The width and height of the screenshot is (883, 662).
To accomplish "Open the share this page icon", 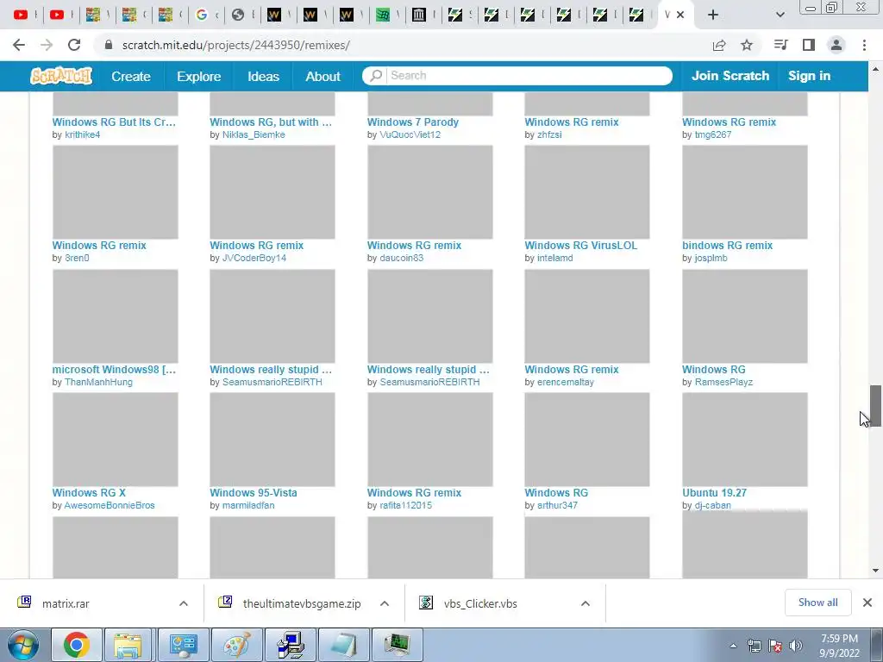I will [x=719, y=45].
